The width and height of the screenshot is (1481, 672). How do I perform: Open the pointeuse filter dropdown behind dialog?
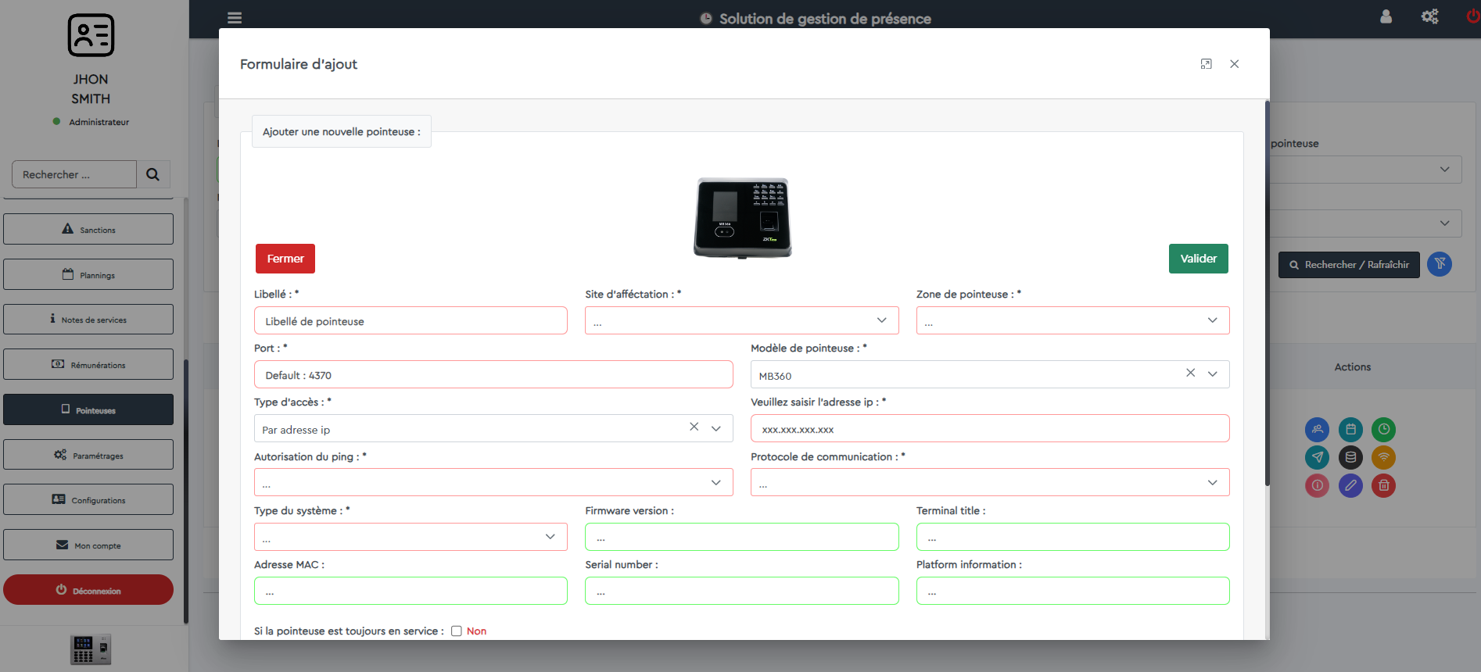[1365, 170]
